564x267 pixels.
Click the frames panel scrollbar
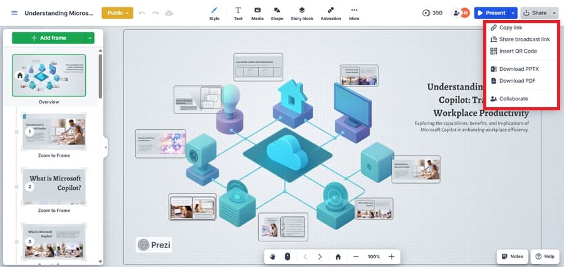pos(100,76)
